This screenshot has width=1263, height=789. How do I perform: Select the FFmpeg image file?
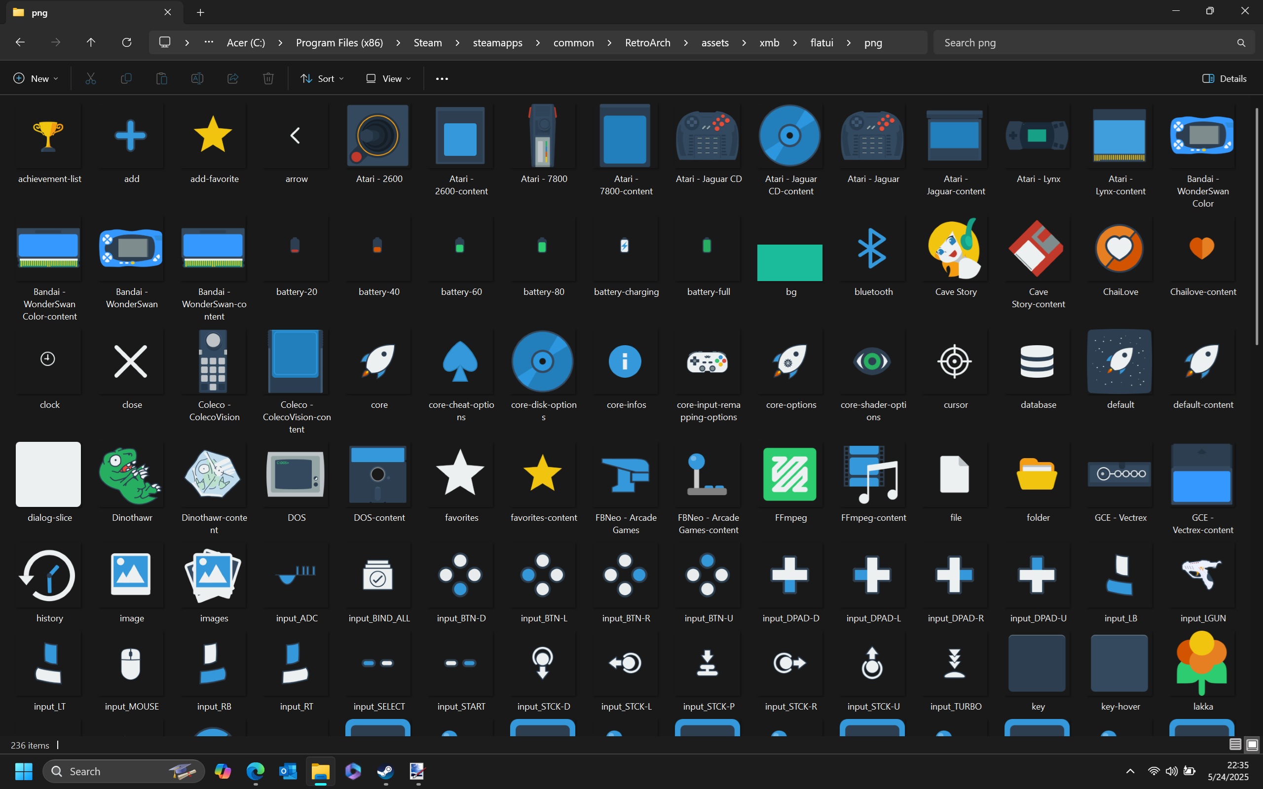pos(790,475)
